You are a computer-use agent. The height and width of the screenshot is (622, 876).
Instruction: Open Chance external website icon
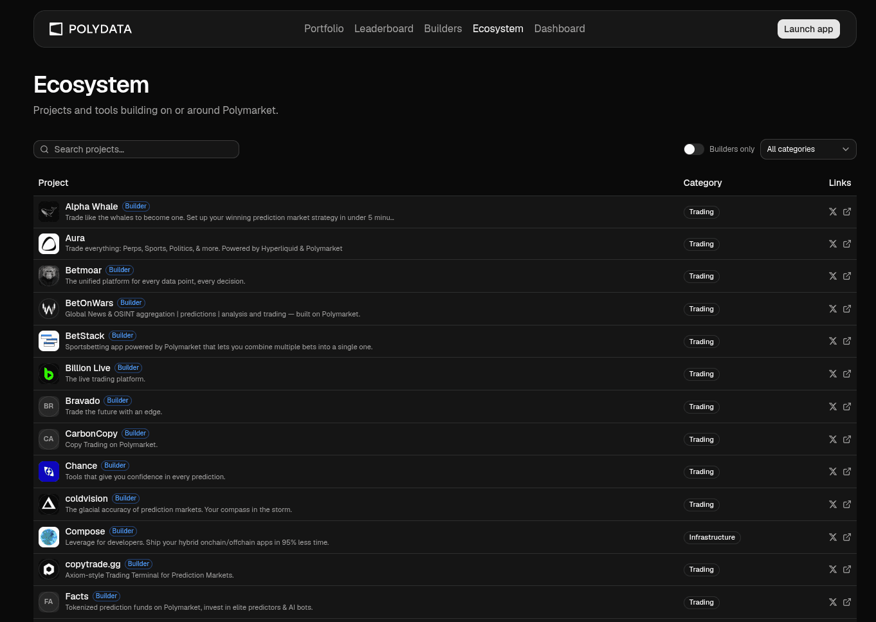tap(847, 471)
